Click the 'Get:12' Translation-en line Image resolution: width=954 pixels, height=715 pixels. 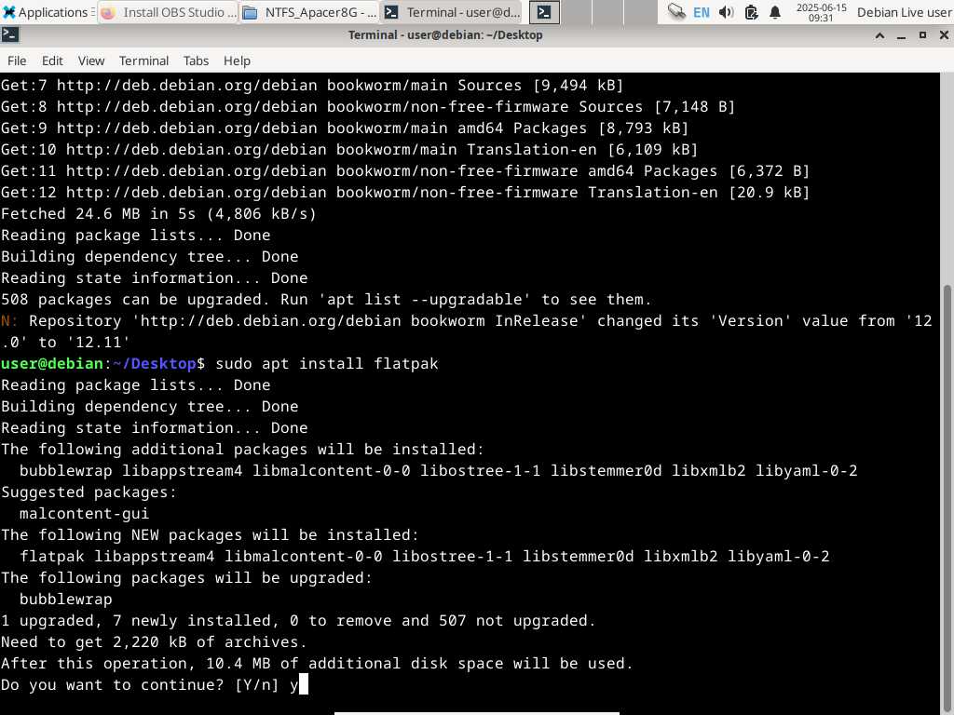coord(405,193)
